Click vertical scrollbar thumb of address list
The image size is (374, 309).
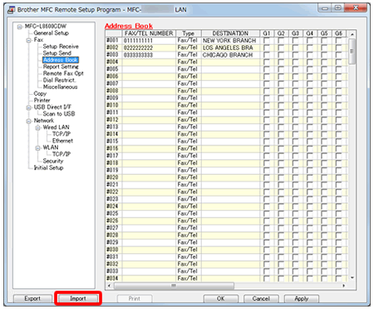(x=352, y=52)
